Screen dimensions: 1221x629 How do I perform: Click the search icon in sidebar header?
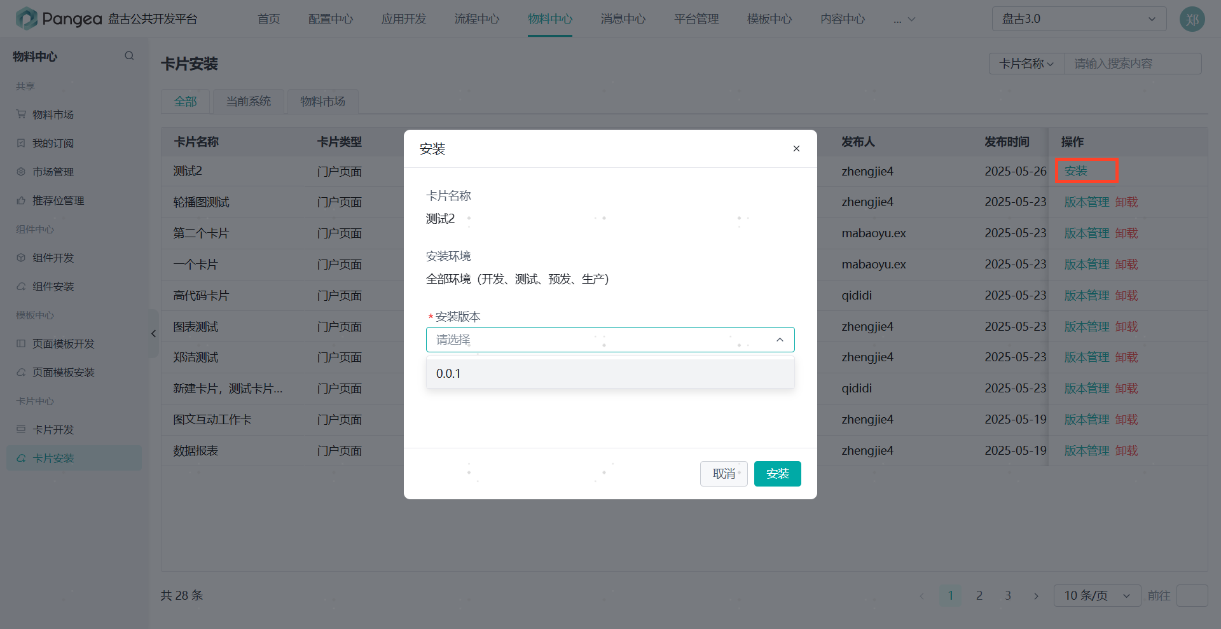pyautogui.click(x=129, y=56)
